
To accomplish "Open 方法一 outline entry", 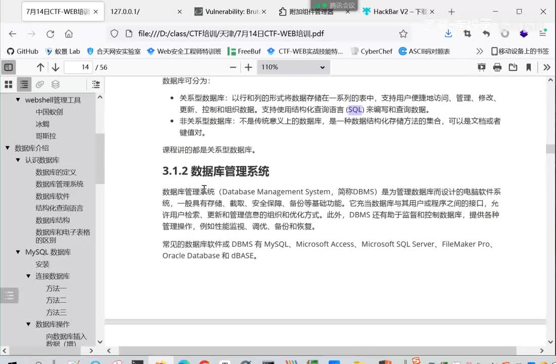I will click(x=56, y=289).
